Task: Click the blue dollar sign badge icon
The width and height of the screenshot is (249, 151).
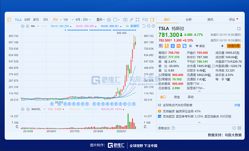Action: 173,46
